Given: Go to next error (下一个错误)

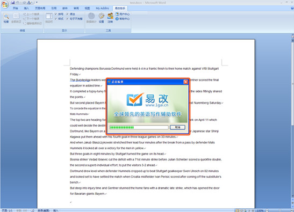Looking at the screenshot, I should point(31,19).
